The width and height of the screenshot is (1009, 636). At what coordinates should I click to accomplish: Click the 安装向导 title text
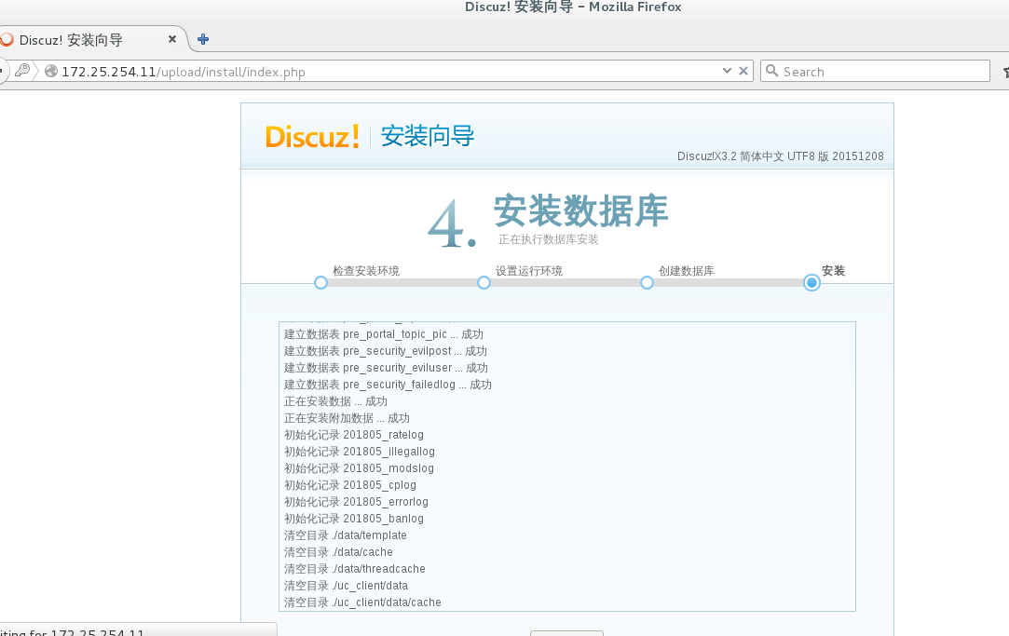pyautogui.click(x=428, y=136)
